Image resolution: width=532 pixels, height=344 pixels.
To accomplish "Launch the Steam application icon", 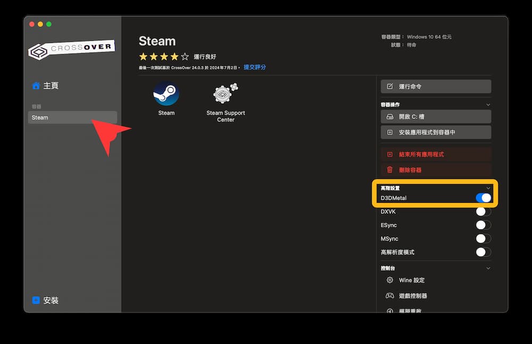I will [x=166, y=94].
